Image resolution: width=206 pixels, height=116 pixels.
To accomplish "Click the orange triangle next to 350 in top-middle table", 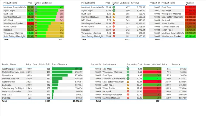I will (114, 17).
